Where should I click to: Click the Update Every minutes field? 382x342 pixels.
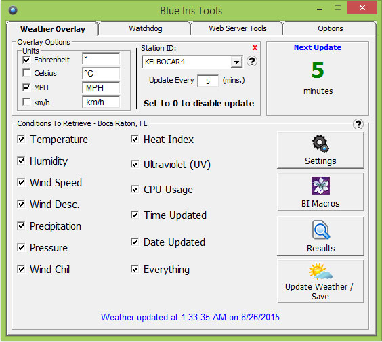208,81
